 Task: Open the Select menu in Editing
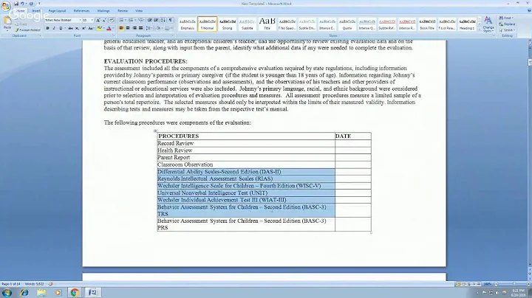507,30
